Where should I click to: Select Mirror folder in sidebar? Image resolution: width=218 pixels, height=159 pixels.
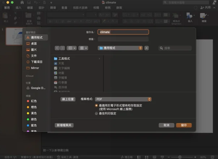coord(36,68)
